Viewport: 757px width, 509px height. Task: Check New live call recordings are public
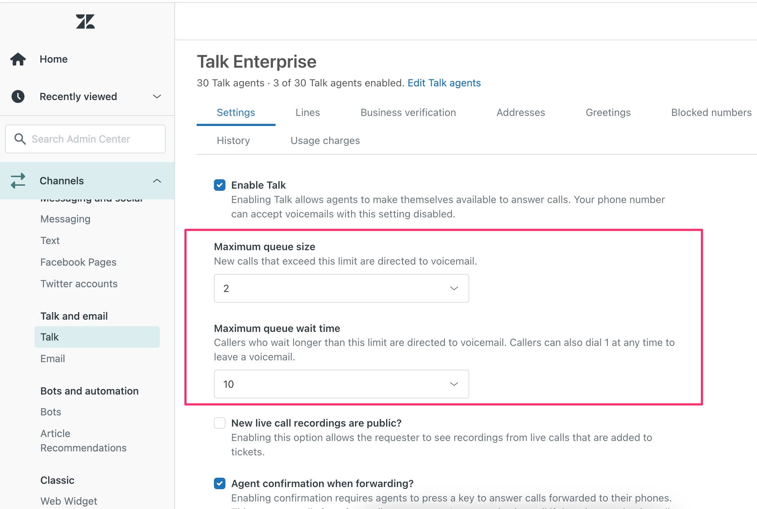220,423
